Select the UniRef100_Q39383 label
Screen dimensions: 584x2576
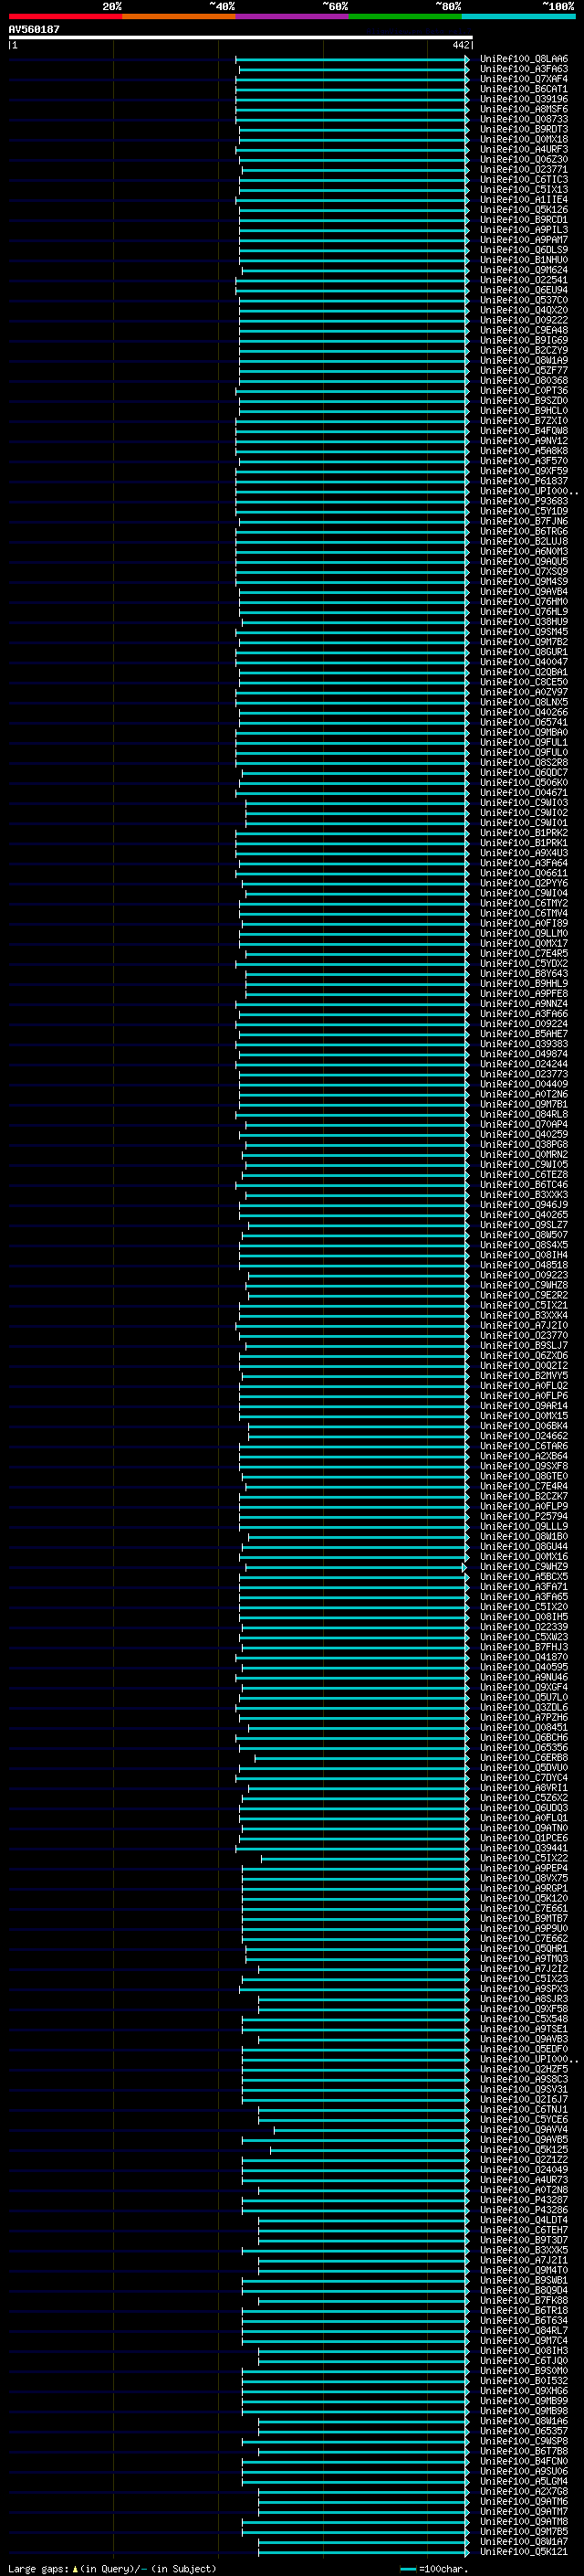coord(523,1044)
